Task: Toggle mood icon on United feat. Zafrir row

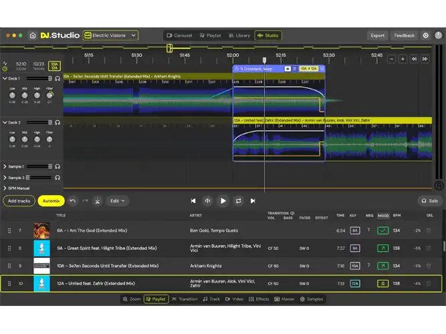Action: (x=383, y=283)
